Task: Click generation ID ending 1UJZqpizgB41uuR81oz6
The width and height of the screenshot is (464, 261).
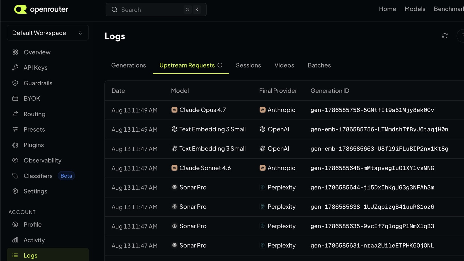Action: [x=372, y=207]
